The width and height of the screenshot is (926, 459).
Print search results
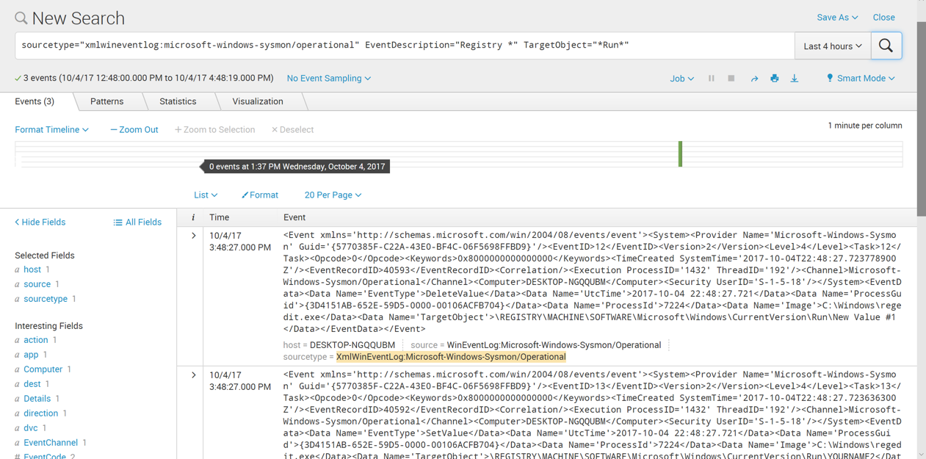tap(774, 78)
